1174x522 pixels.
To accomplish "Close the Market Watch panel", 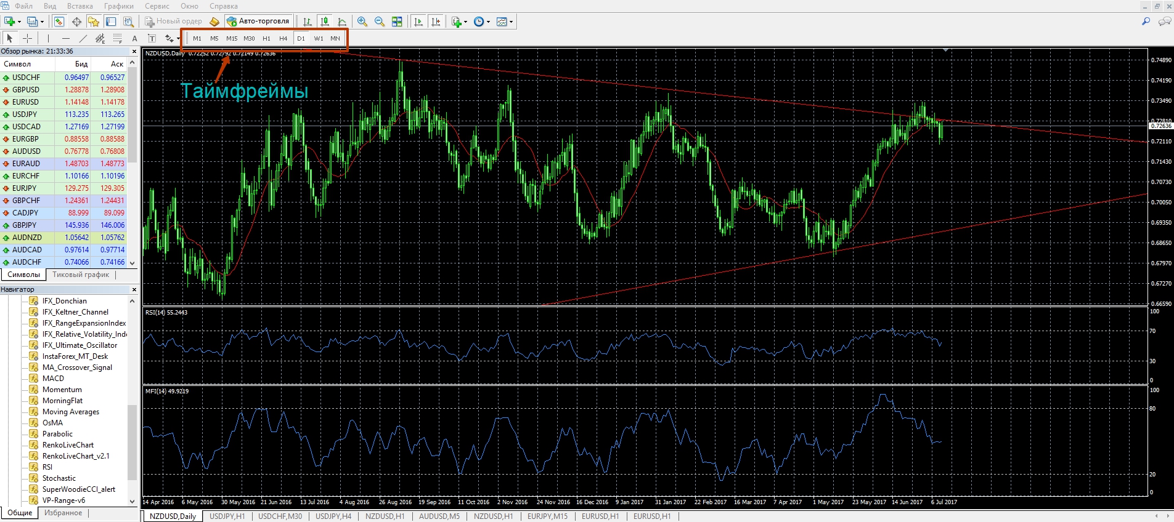I will 134,52.
